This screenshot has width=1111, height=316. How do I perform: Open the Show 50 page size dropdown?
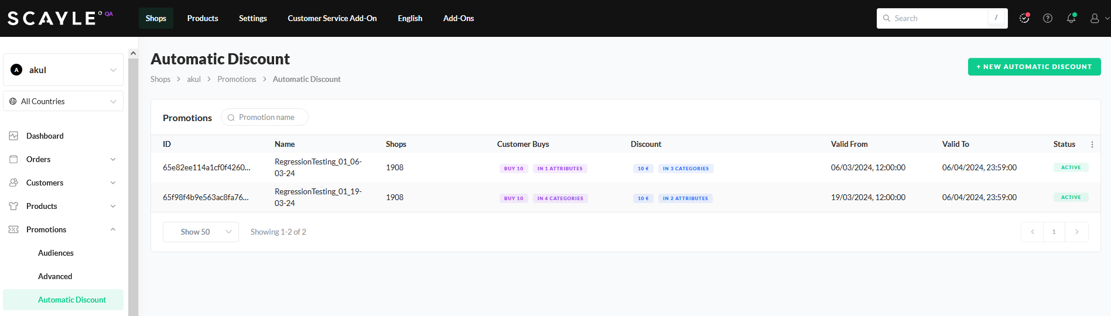pos(200,232)
